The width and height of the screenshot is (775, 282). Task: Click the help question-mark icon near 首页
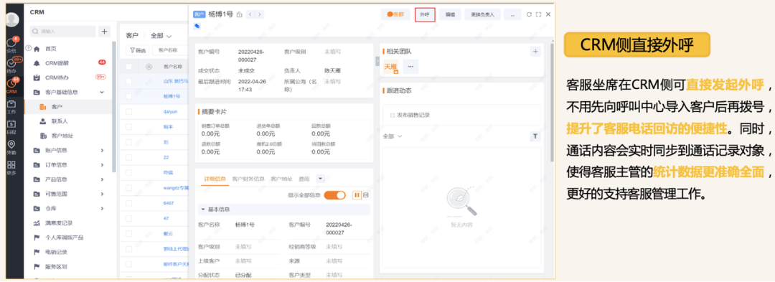[28, 48]
